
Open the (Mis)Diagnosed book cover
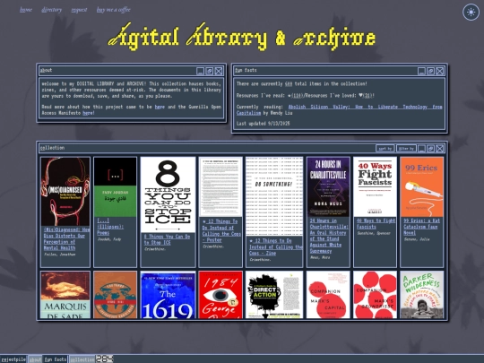(x=65, y=192)
